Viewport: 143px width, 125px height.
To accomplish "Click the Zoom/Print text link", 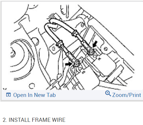I will tap(126, 95).
